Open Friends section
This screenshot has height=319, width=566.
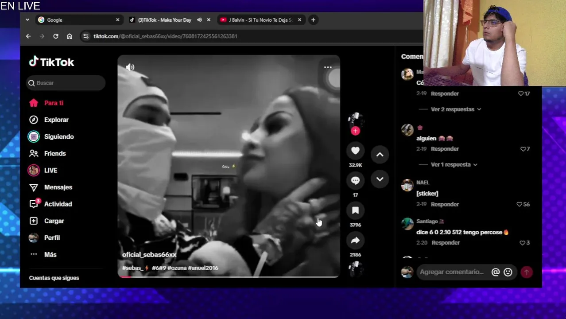55,153
